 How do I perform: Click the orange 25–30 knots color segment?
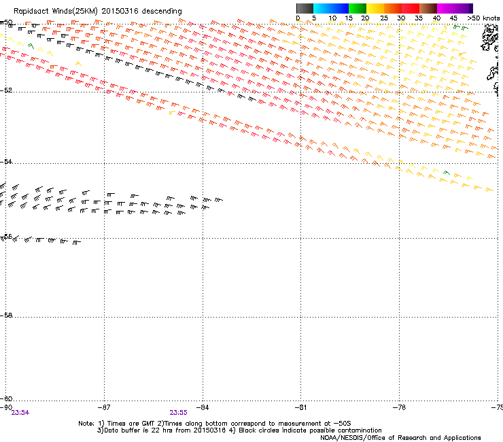coord(393,8)
